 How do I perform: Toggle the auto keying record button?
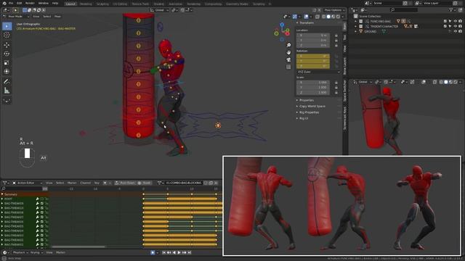click(153, 252)
